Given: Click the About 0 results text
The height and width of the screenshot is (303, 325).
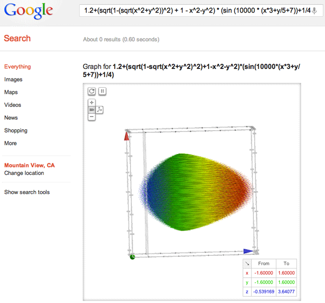Looking at the screenshot, I should point(121,40).
